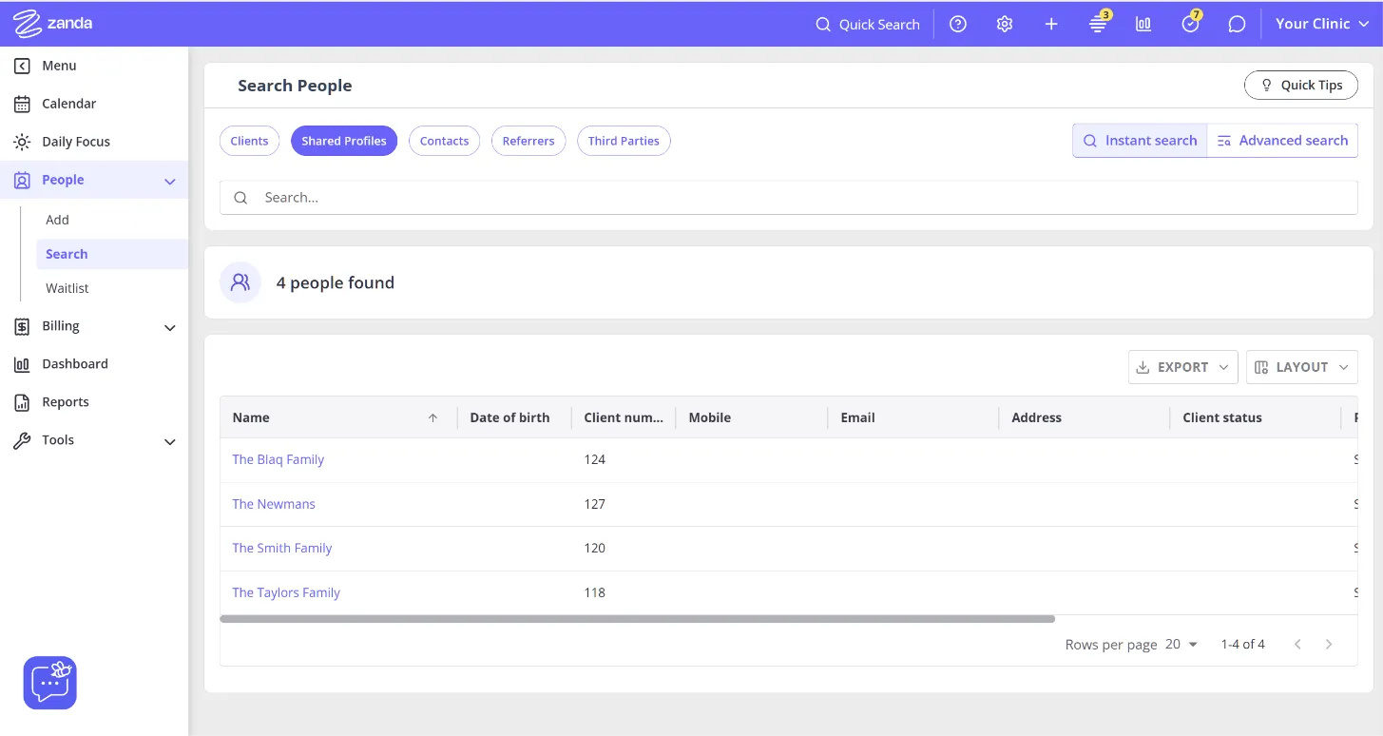Open the EXPORT dropdown

point(1183,367)
